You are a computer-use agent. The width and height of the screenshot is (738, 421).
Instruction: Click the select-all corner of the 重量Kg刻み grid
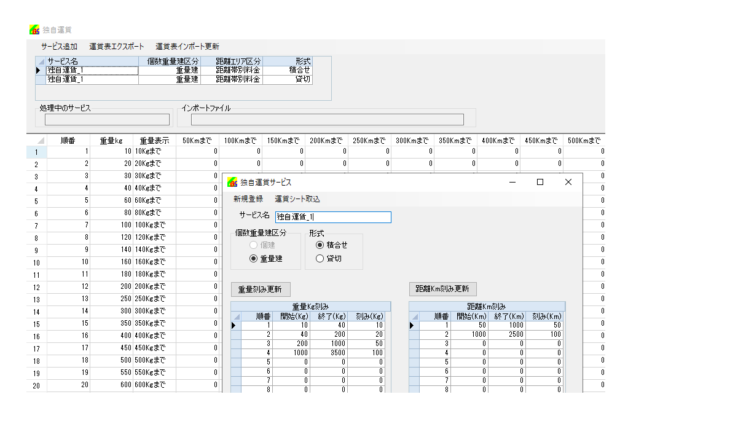pos(236,316)
